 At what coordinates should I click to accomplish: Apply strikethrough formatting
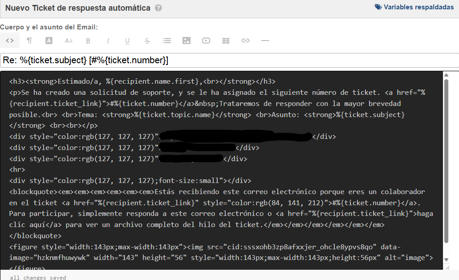point(147,41)
